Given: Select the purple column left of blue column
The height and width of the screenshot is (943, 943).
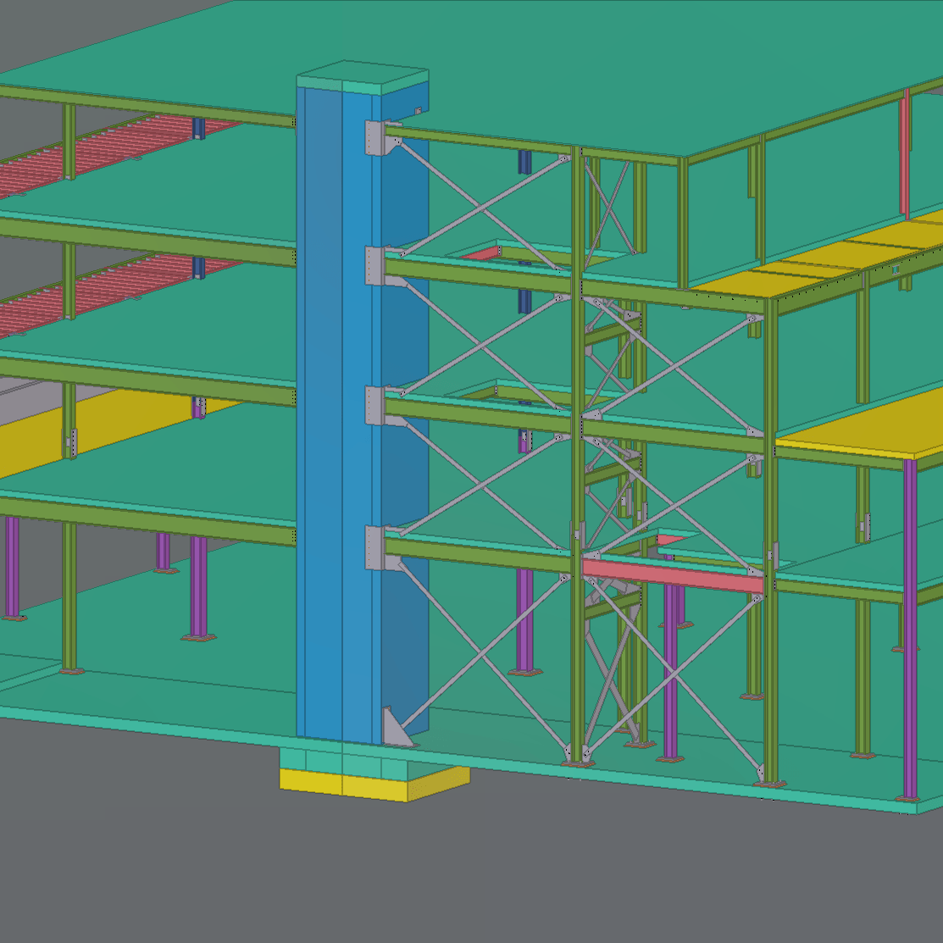Looking at the screenshot, I should point(198,585).
